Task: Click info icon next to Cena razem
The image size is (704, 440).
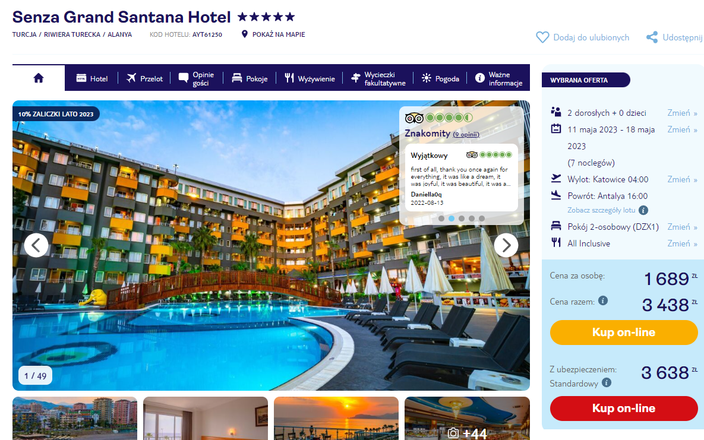Action: pyautogui.click(x=603, y=300)
